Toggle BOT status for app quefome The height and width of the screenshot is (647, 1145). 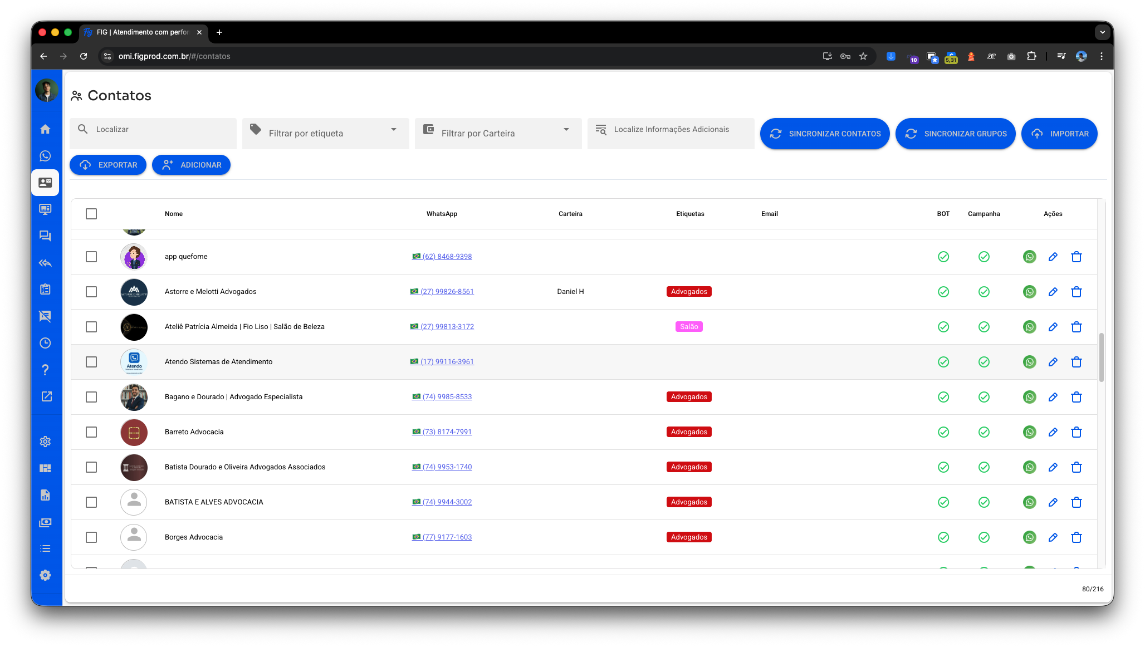point(943,257)
